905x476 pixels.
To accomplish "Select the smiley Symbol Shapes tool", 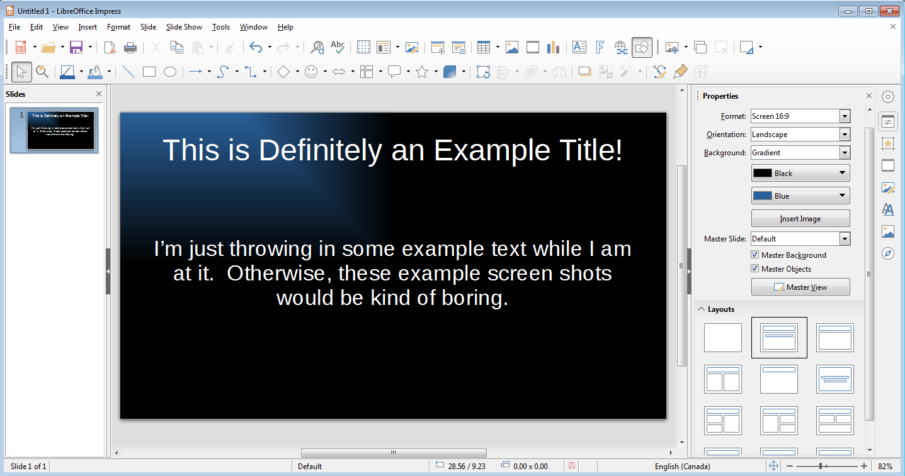I will (311, 72).
